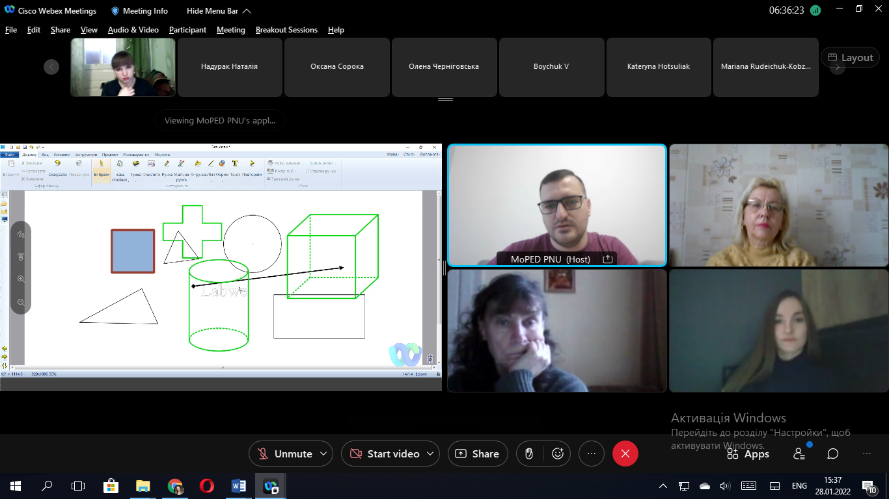The image size is (889, 499).
Task: Start video with the camera button
Action: click(x=385, y=454)
